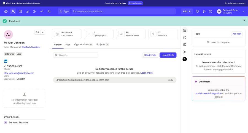Click the AJ contact avatar
The width and height of the screenshot is (248, 133).
point(8,35)
